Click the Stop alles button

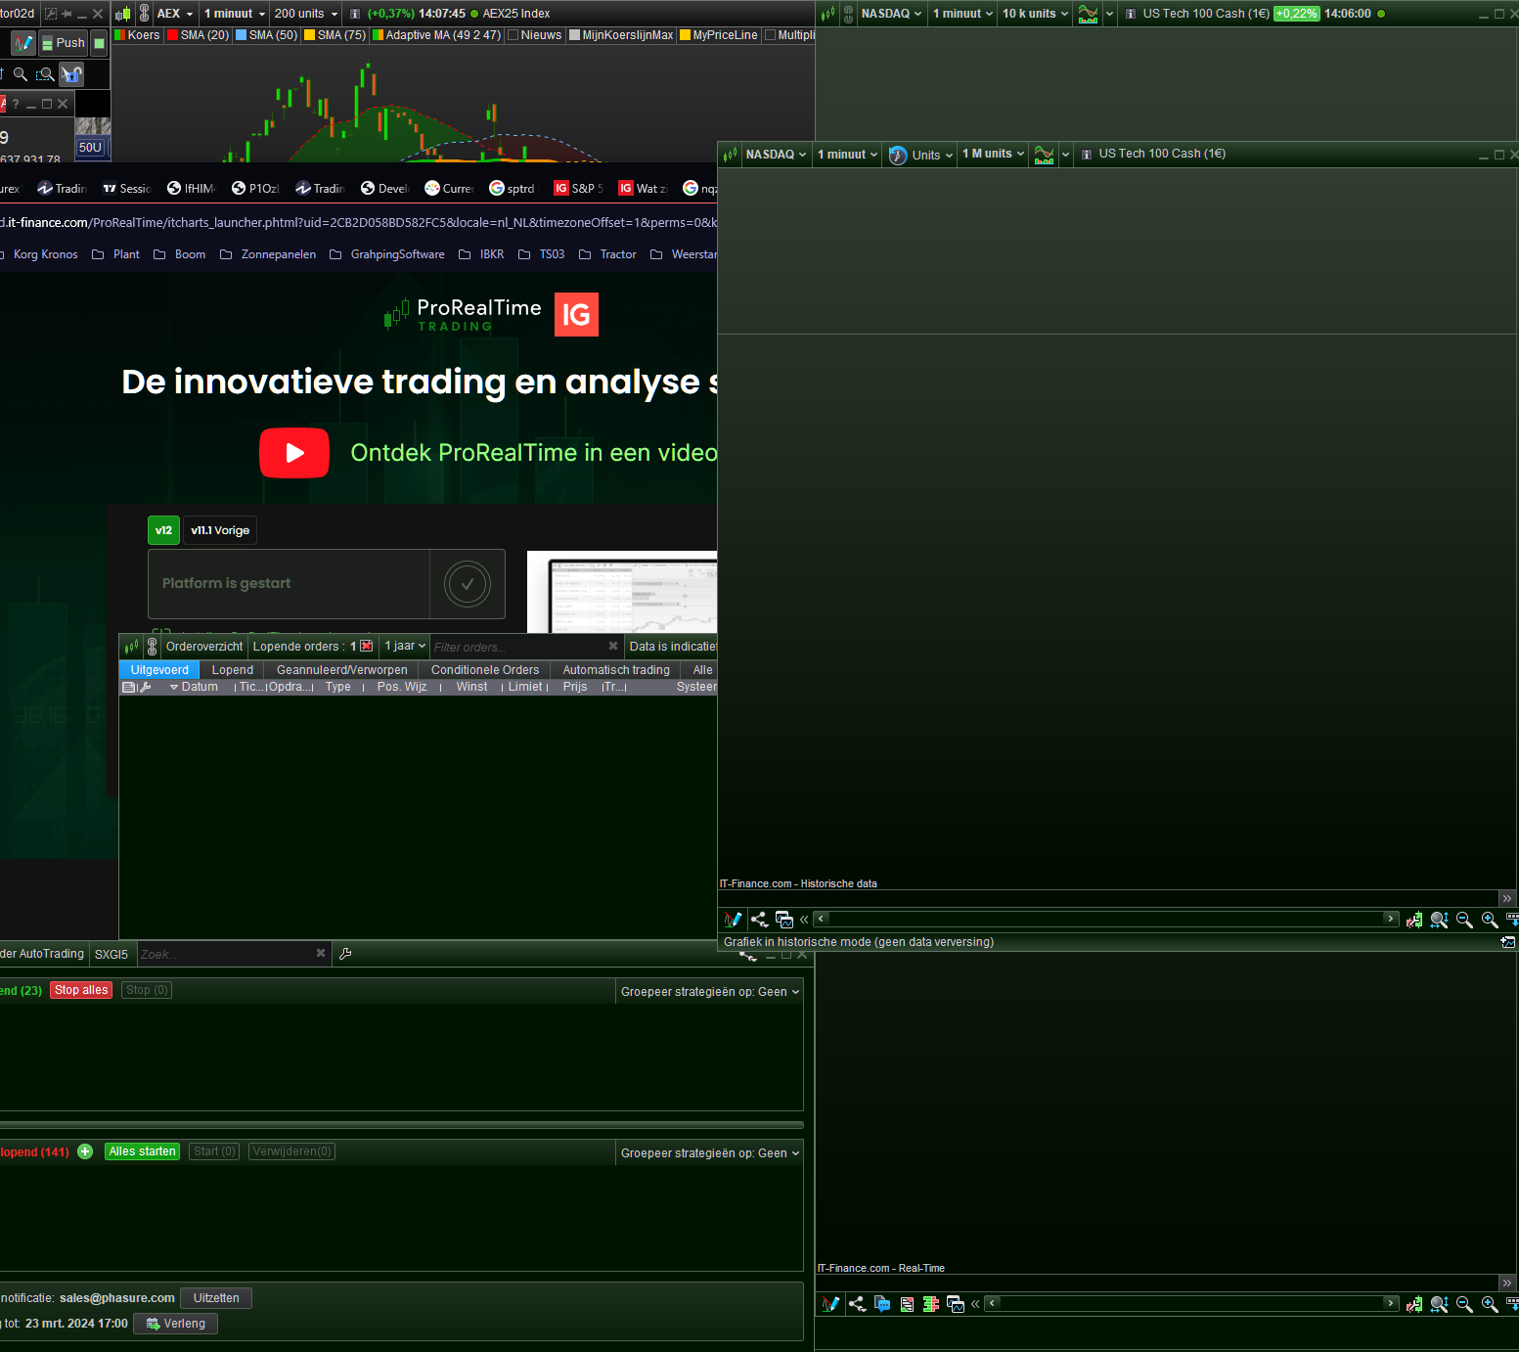point(81,990)
